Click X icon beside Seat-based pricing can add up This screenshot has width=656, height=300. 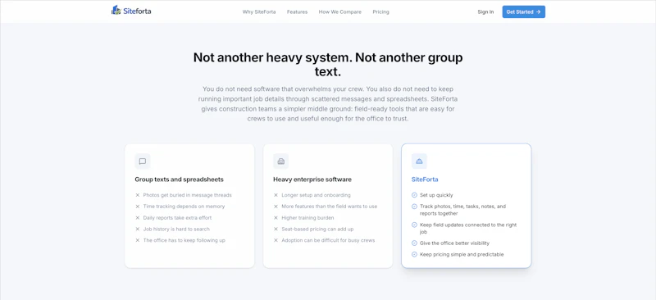pos(276,229)
